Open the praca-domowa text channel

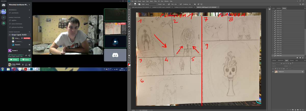coord(17,24)
